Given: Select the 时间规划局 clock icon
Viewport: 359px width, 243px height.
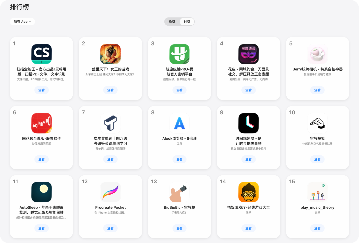Looking at the screenshot, I should click(248, 123).
